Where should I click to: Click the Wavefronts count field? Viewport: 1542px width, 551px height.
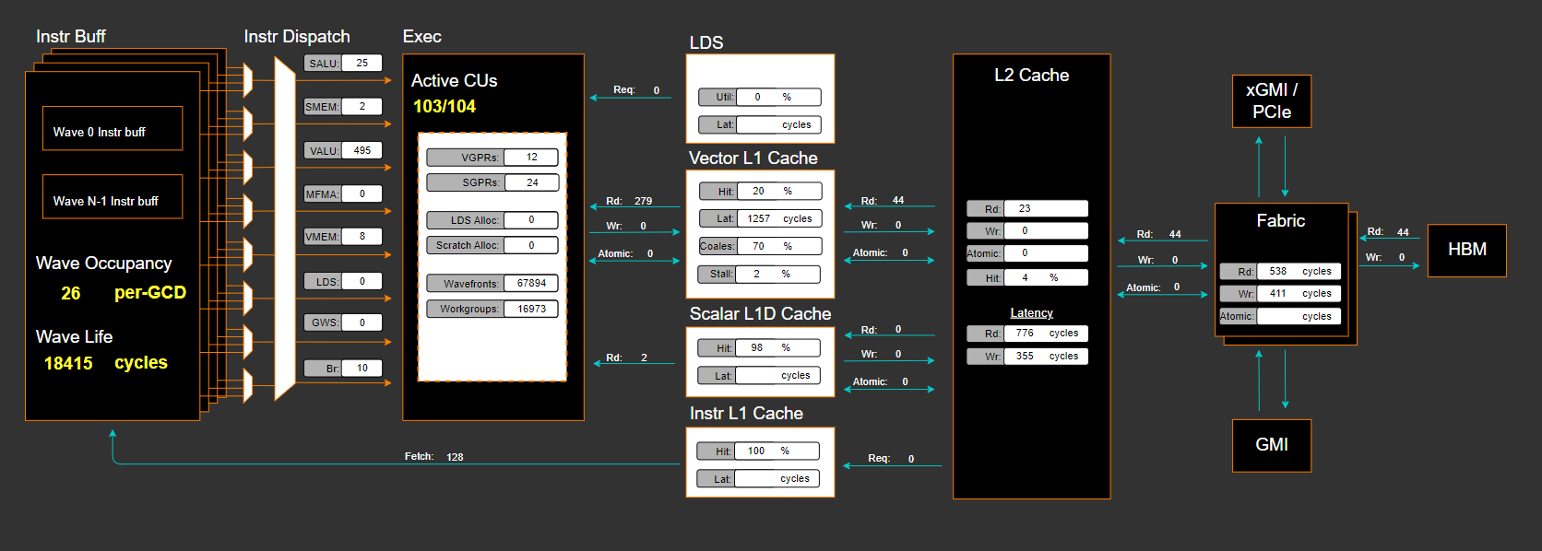pos(531,284)
